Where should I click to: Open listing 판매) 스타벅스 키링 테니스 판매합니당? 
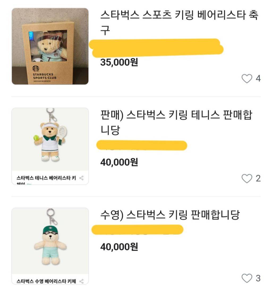[x=176, y=122]
